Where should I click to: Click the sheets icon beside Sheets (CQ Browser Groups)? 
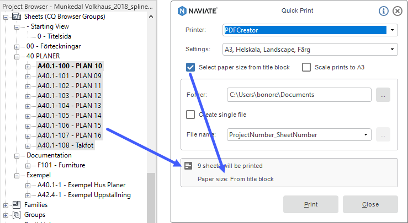[x=17, y=17]
